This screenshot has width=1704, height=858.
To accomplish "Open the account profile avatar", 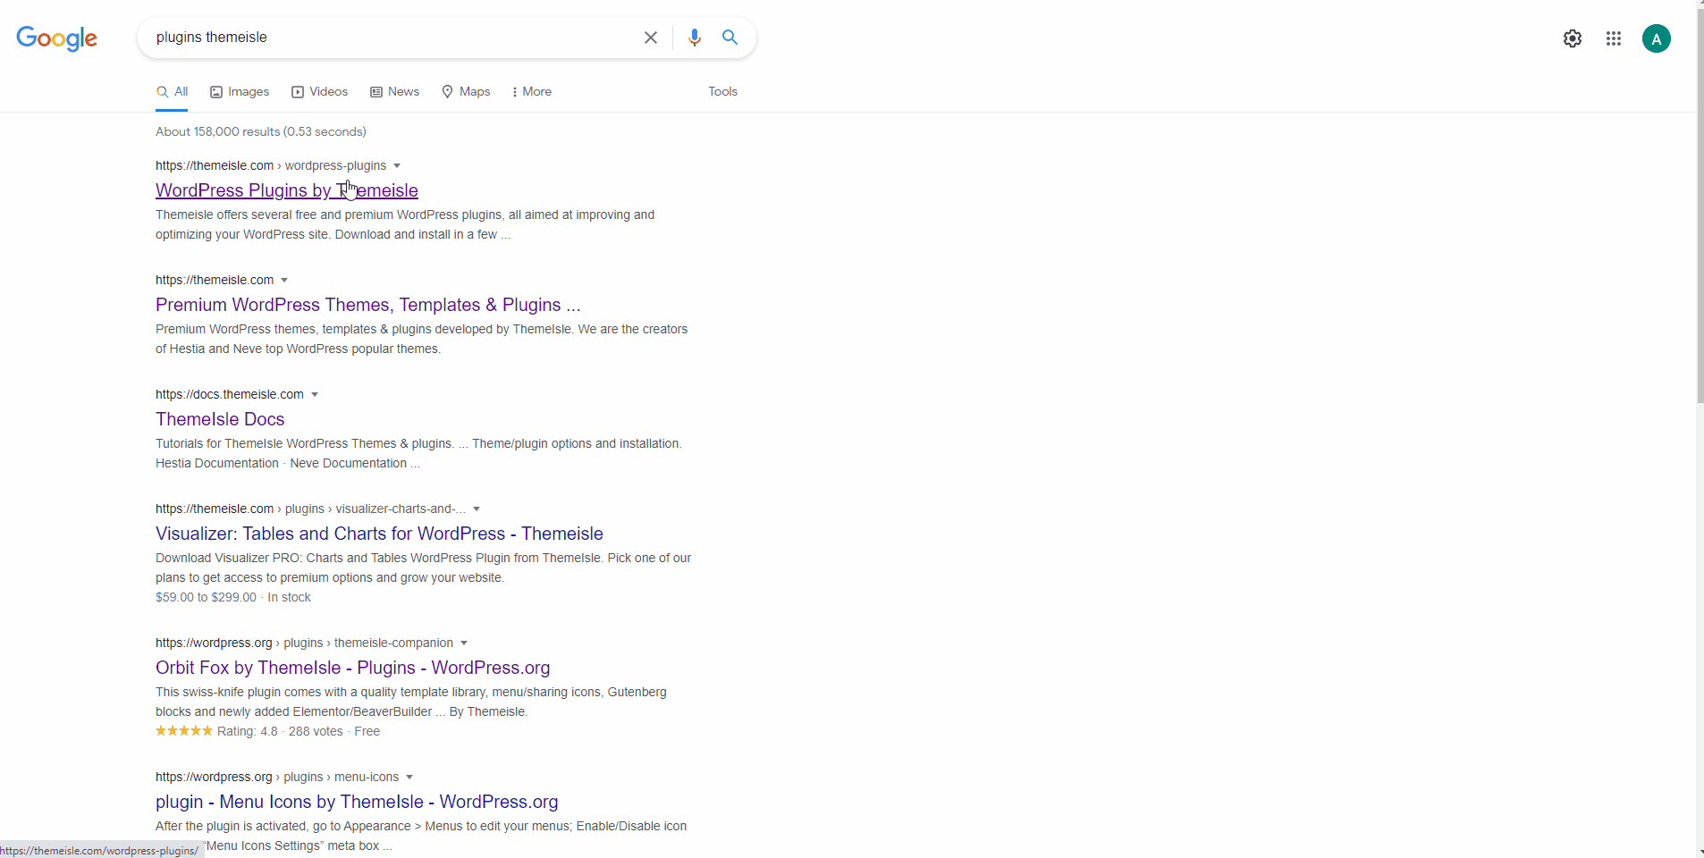I will pyautogui.click(x=1656, y=38).
